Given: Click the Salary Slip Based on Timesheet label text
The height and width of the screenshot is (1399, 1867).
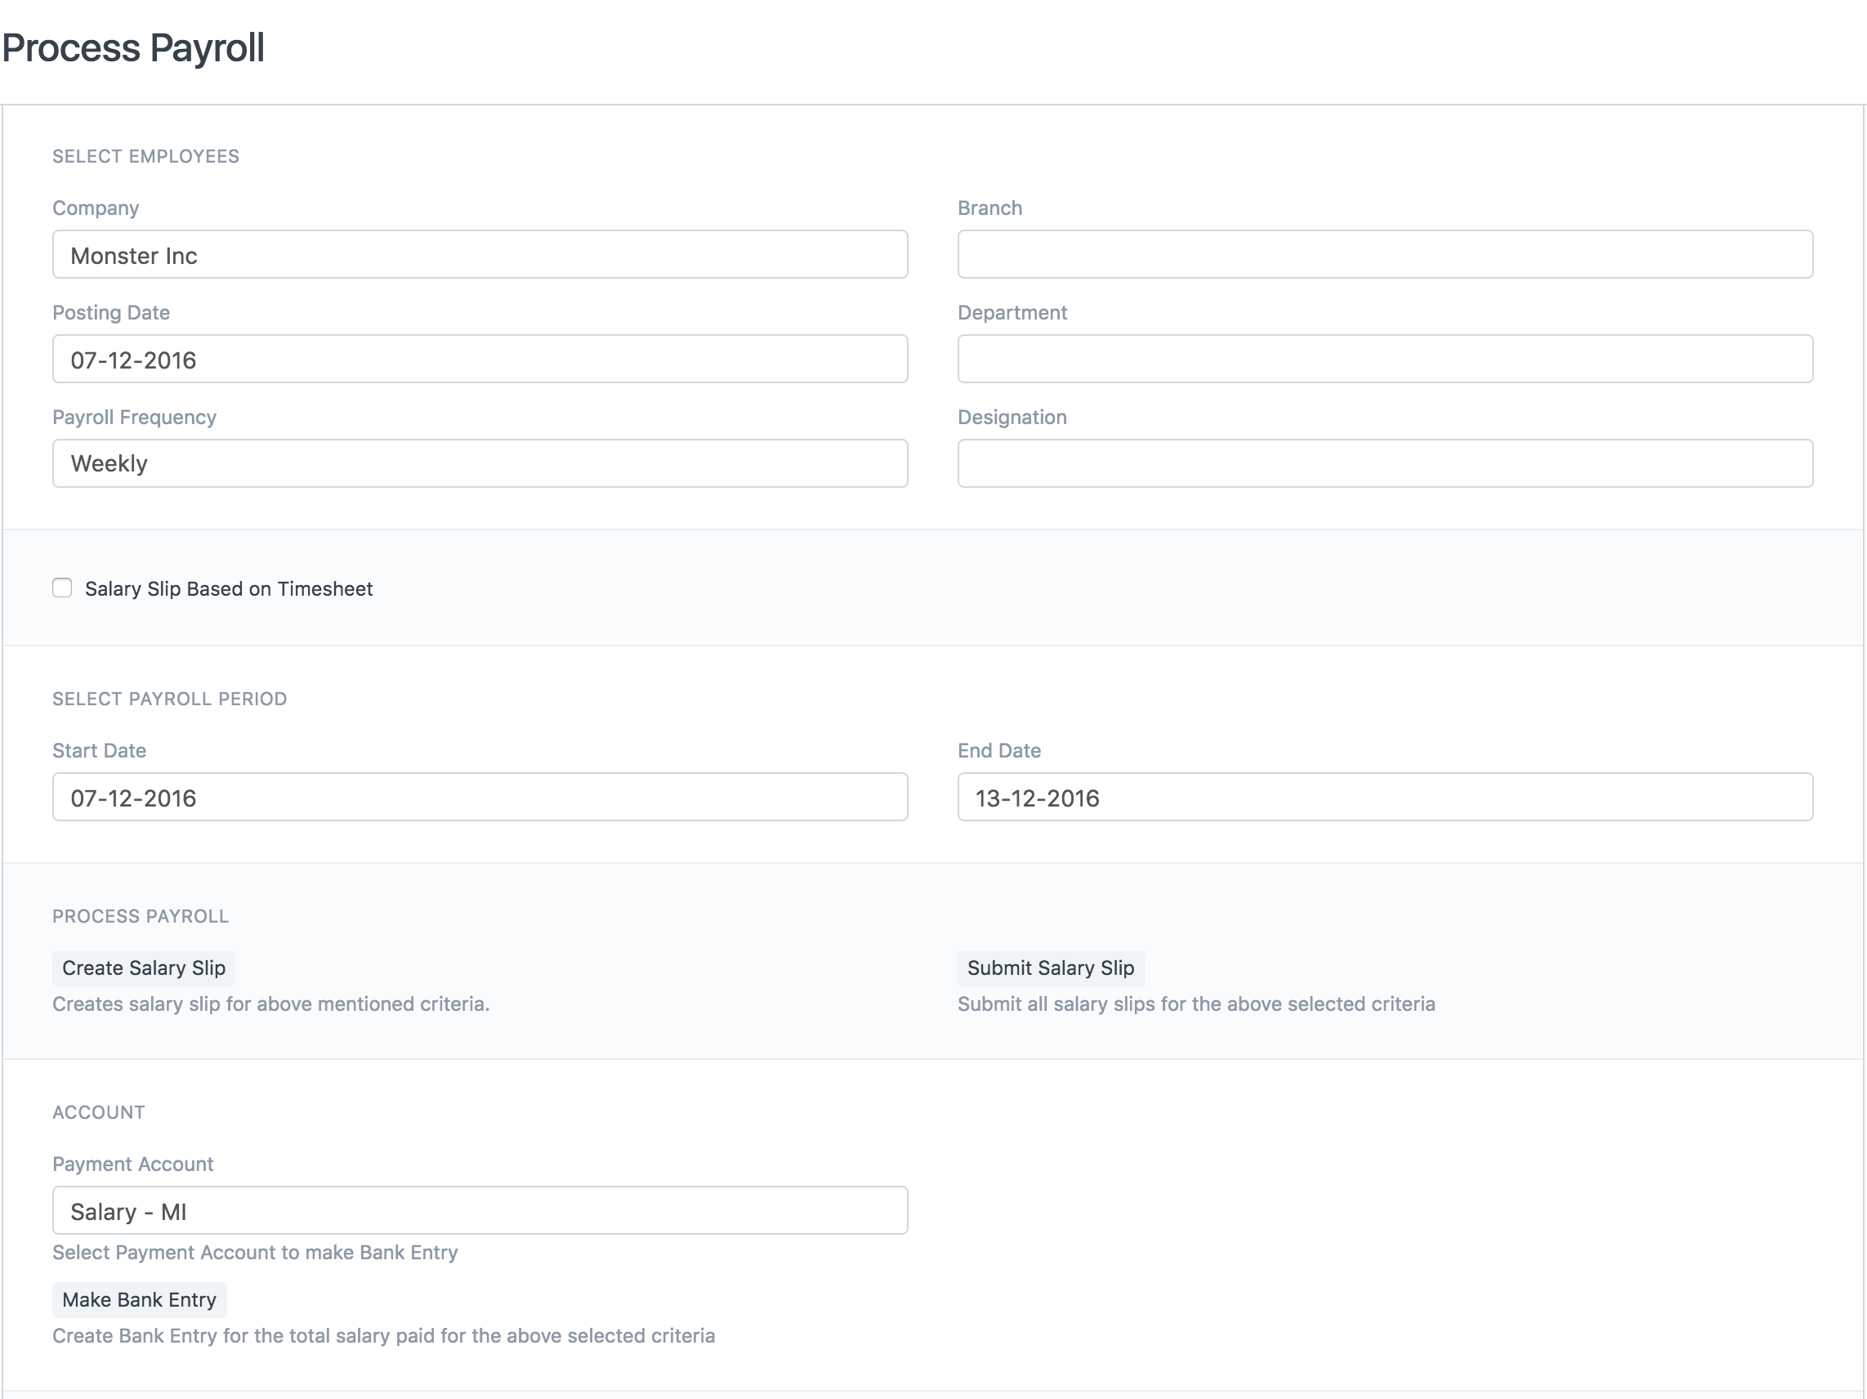Looking at the screenshot, I should (x=228, y=588).
